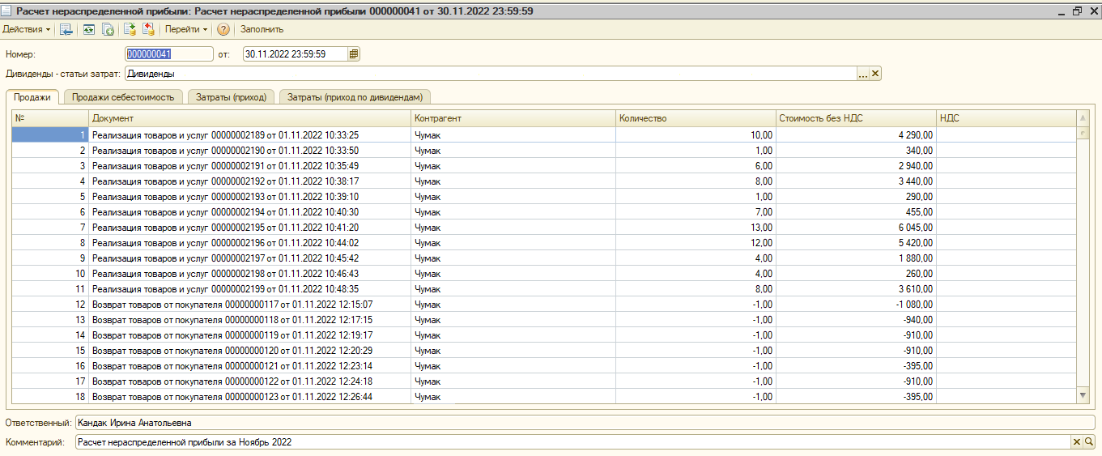Open comment text viewer via magnifier icon
This screenshot has height=456, width=1102.
(1088, 442)
